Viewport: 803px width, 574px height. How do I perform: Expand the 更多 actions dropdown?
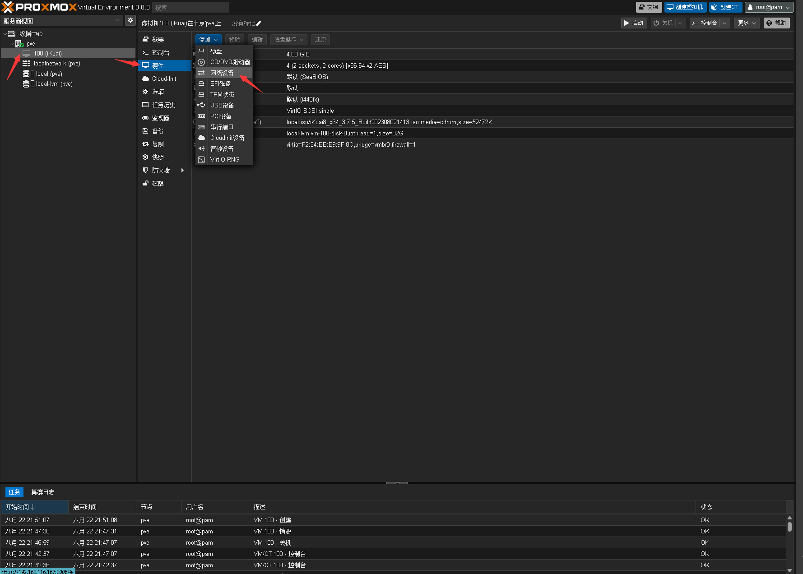[x=747, y=23]
